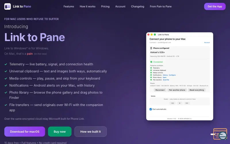The width and height of the screenshot is (230, 144).
Task: Click the yellow minimize dot of app window
Action: coord(152,35)
